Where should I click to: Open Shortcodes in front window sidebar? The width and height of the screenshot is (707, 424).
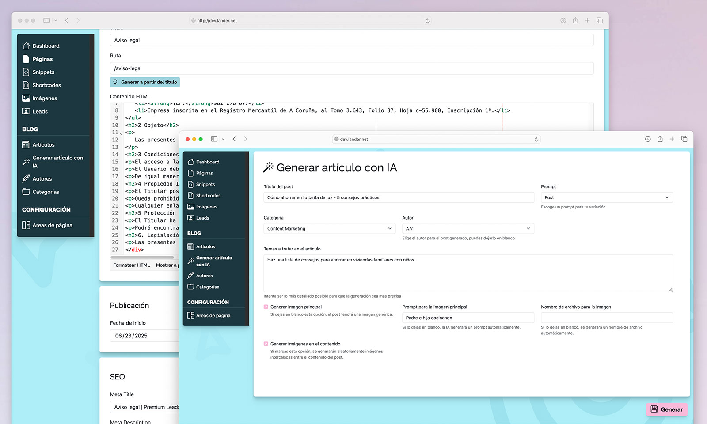click(x=208, y=196)
